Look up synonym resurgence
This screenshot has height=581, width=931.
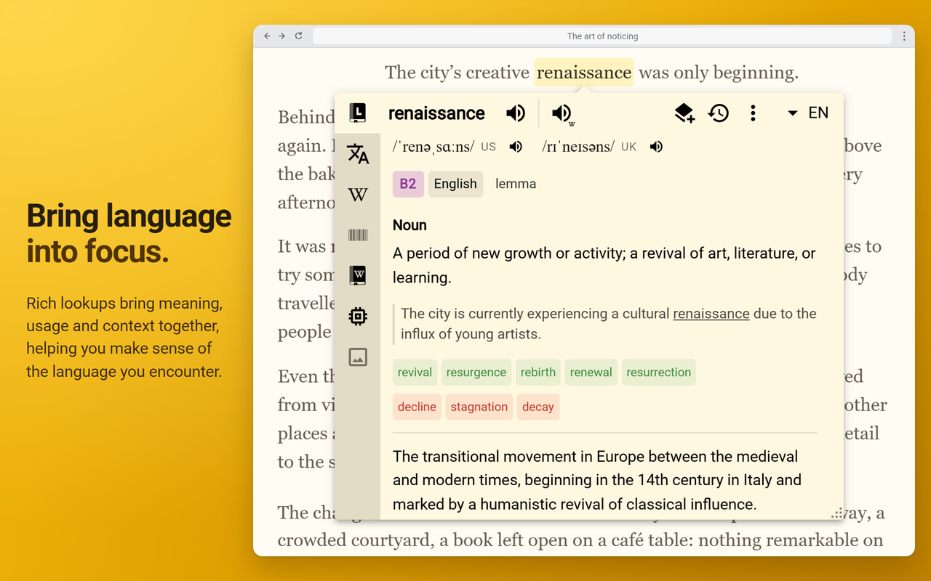(476, 372)
